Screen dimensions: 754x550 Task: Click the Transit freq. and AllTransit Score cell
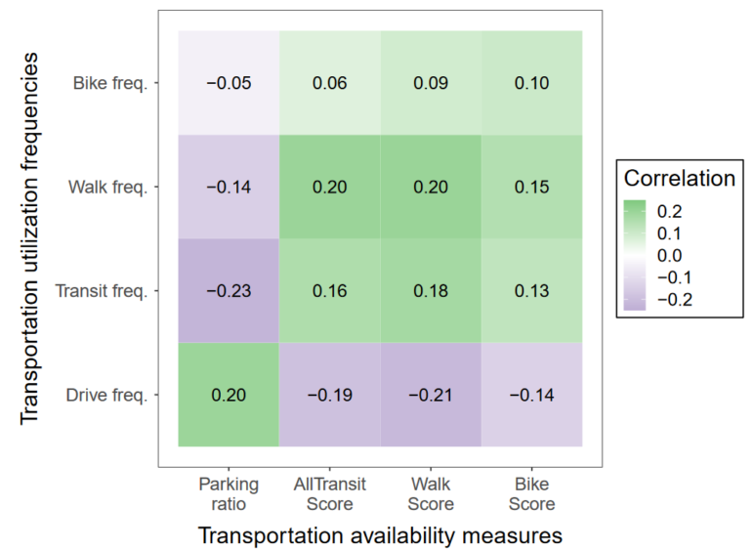click(330, 290)
